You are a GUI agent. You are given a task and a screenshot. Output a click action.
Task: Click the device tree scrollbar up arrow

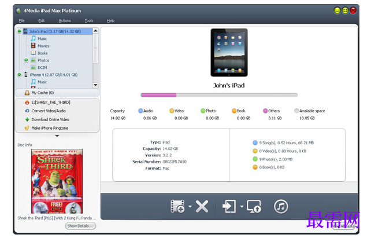coord(95,31)
